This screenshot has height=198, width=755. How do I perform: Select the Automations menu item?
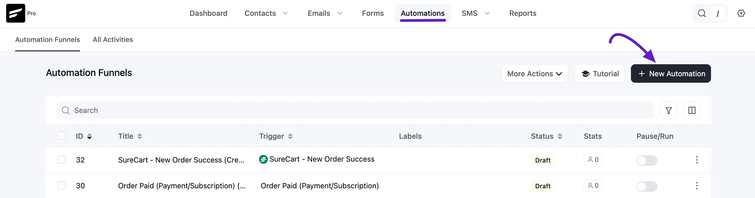pyautogui.click(x=423, y=13)
